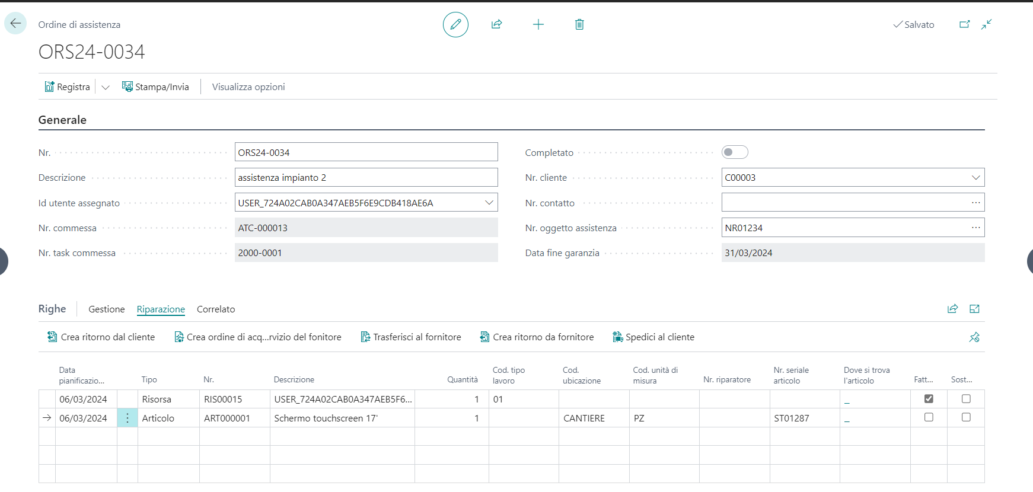Click the plus new record icon
Image resolution: width=1033 pixels, height=492 pixels.
coord(538,24)
